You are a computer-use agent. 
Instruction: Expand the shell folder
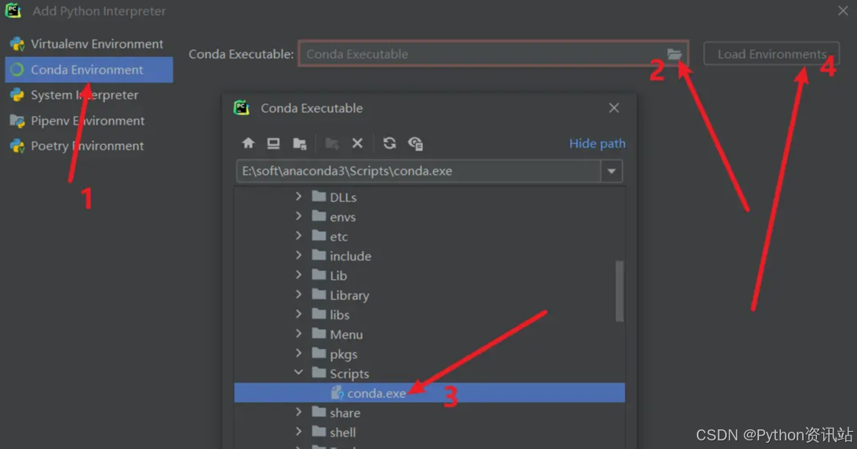[298, 432]
